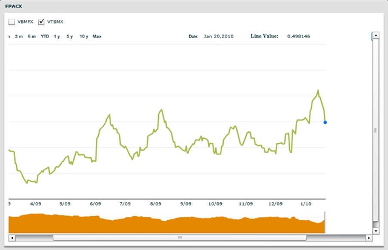388x250 pixels.
Task: Click the 9/09 axis label
Action: [x=186, y=204]
